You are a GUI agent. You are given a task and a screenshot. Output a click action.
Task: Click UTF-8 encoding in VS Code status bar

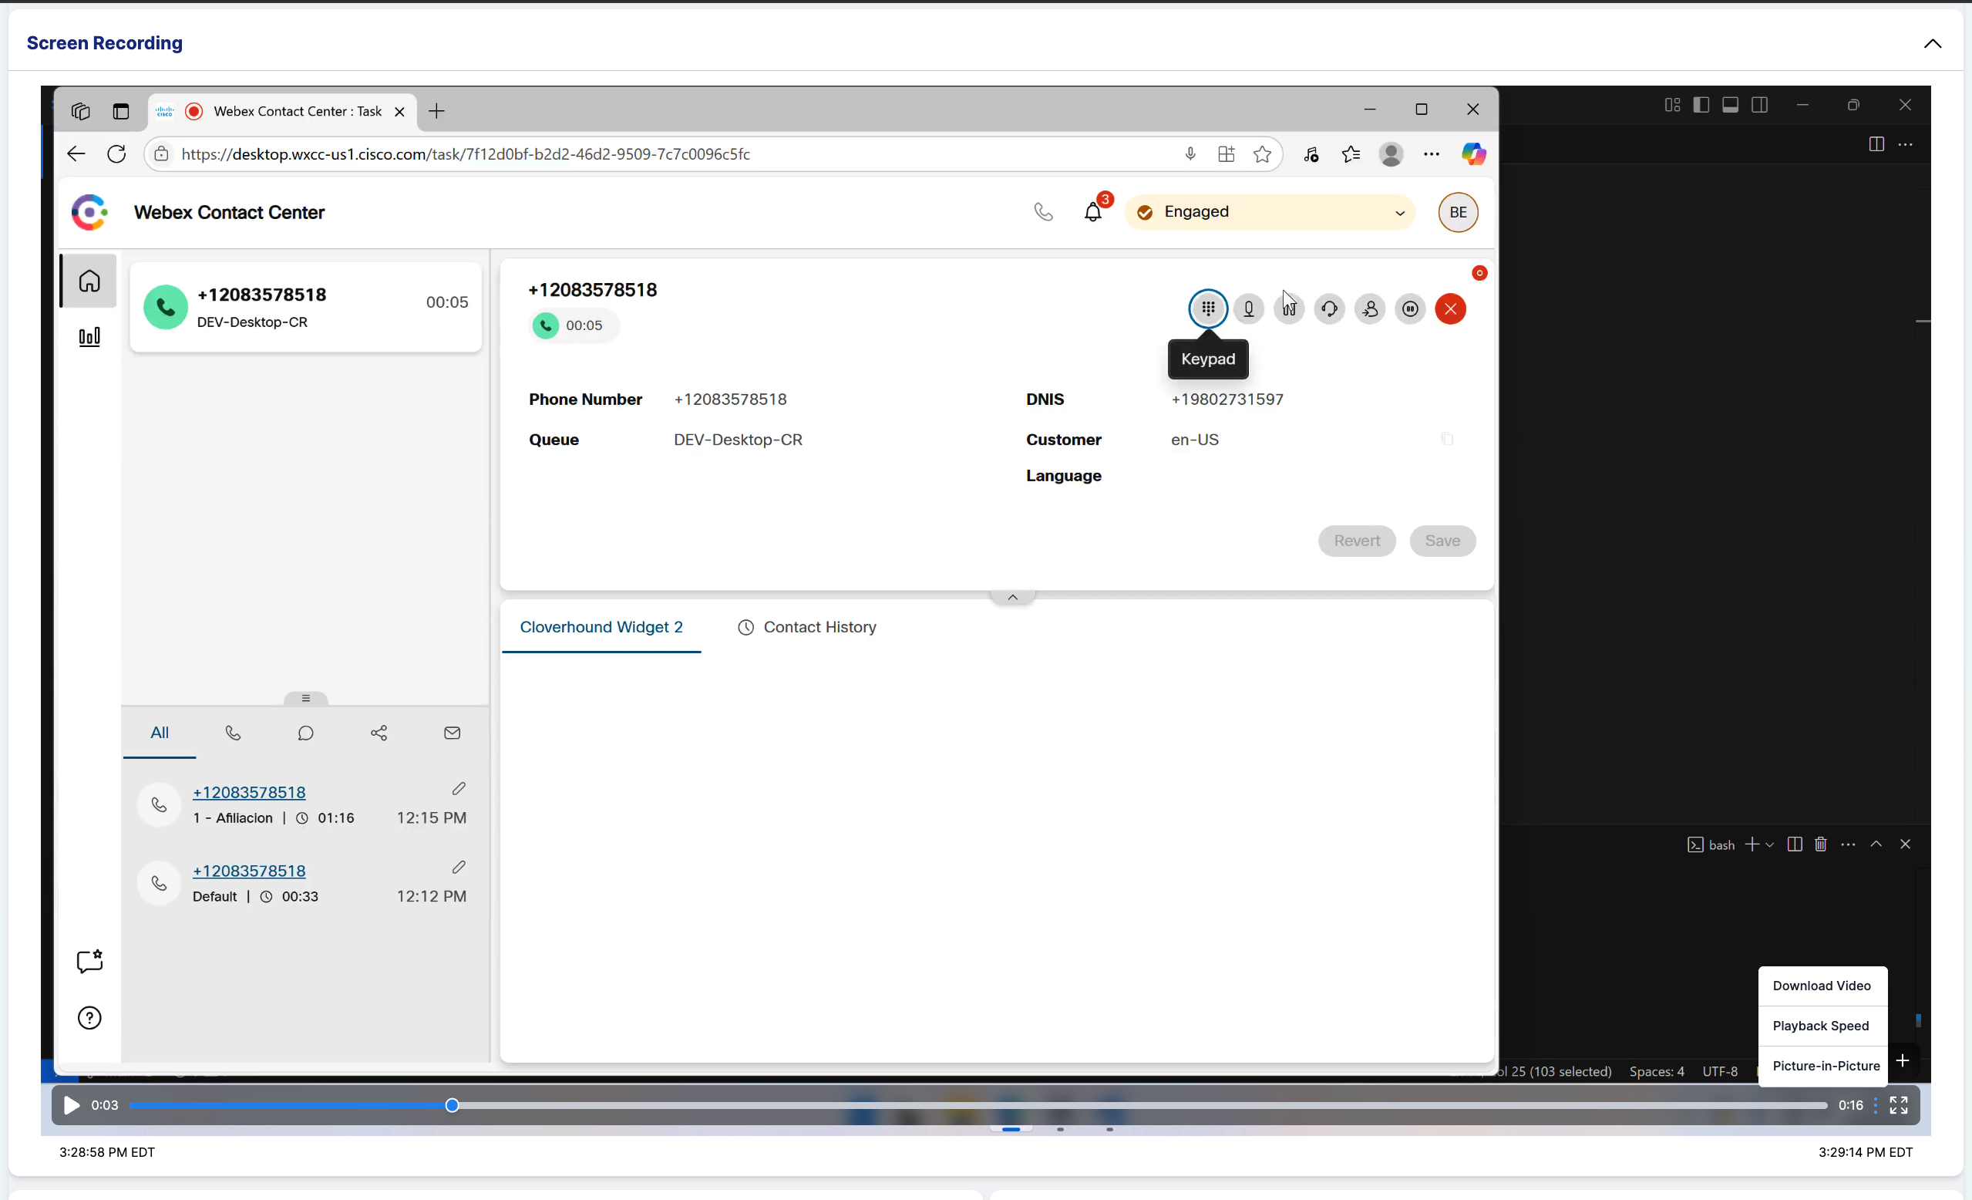tap(1720, 1071)
